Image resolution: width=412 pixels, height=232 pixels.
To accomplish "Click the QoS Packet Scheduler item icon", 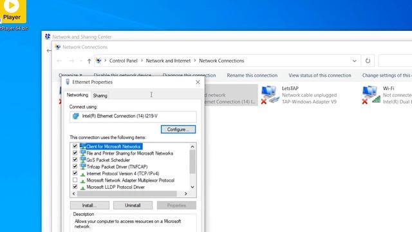I will tap(83, 160).
